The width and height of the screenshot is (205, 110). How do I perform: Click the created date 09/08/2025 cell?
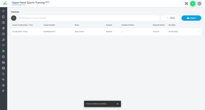[20, 32]
